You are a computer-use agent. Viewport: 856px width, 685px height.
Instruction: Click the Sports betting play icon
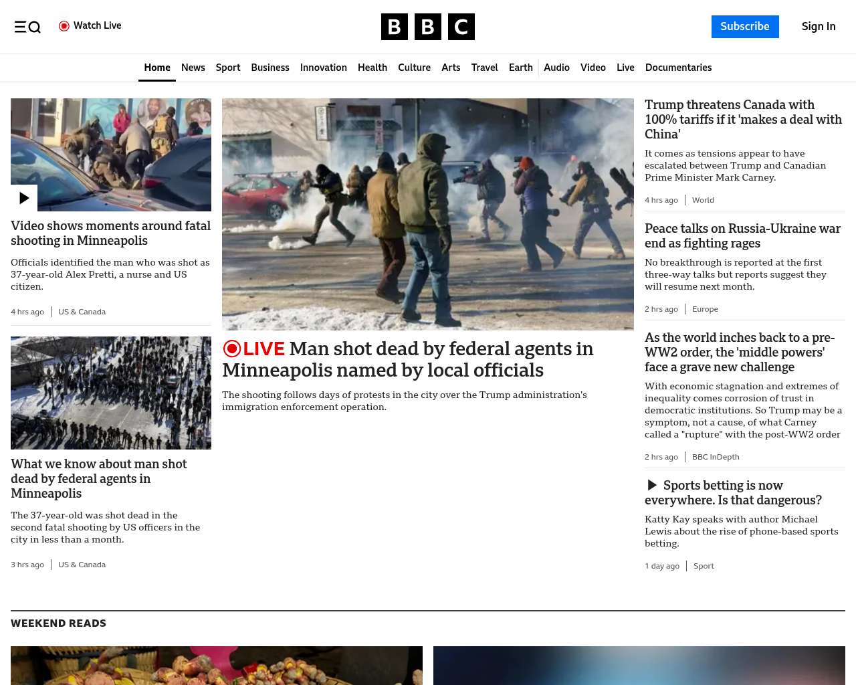652,485
